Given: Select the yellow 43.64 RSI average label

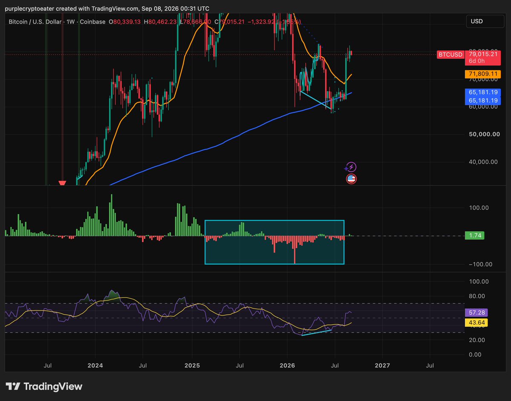Looking at the screenshot, I should [476, 323].
